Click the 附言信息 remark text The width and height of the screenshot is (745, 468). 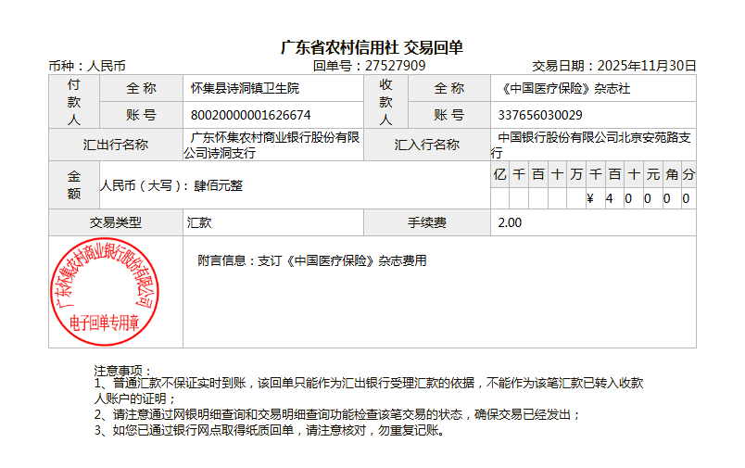312,261
